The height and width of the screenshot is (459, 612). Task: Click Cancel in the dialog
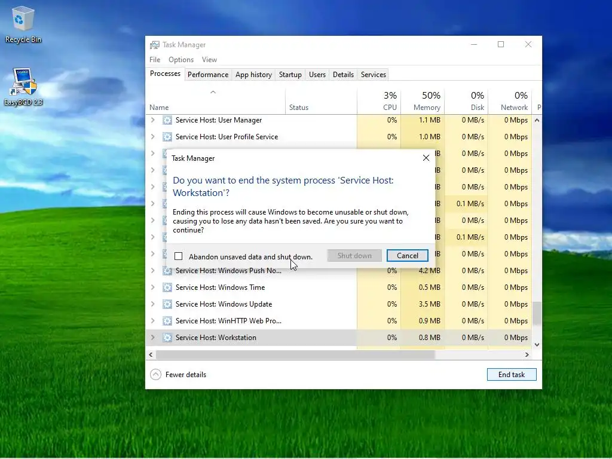click(408, 256)
